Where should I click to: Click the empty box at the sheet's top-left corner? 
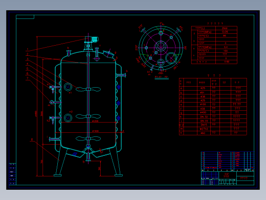[x=25, y=17]
